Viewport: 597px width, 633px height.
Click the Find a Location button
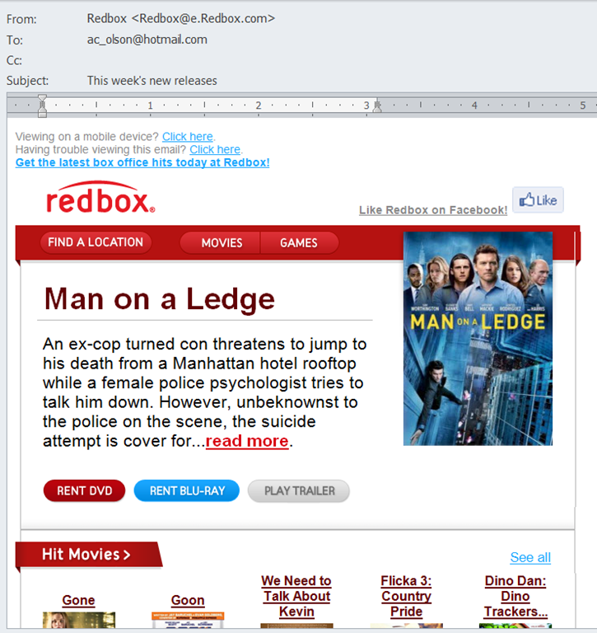tap(96, 242)
